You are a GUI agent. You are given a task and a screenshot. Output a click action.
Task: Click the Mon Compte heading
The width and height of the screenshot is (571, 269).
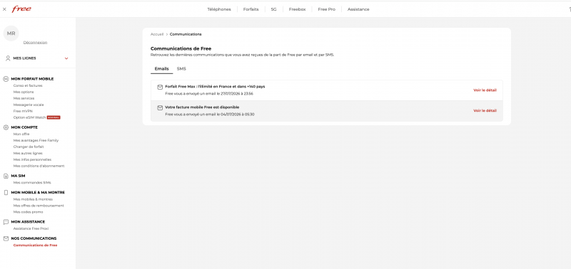tap(24, 127)
